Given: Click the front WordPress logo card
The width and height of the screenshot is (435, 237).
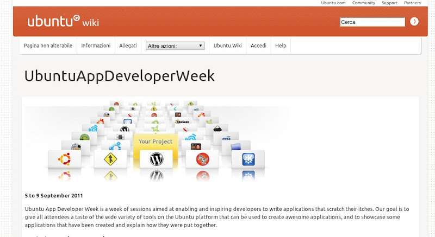Looking at the screenshot, I should 157,159.
